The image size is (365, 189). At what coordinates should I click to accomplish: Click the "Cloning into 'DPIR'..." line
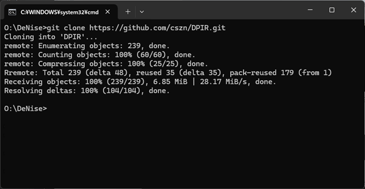pos(51,37)
